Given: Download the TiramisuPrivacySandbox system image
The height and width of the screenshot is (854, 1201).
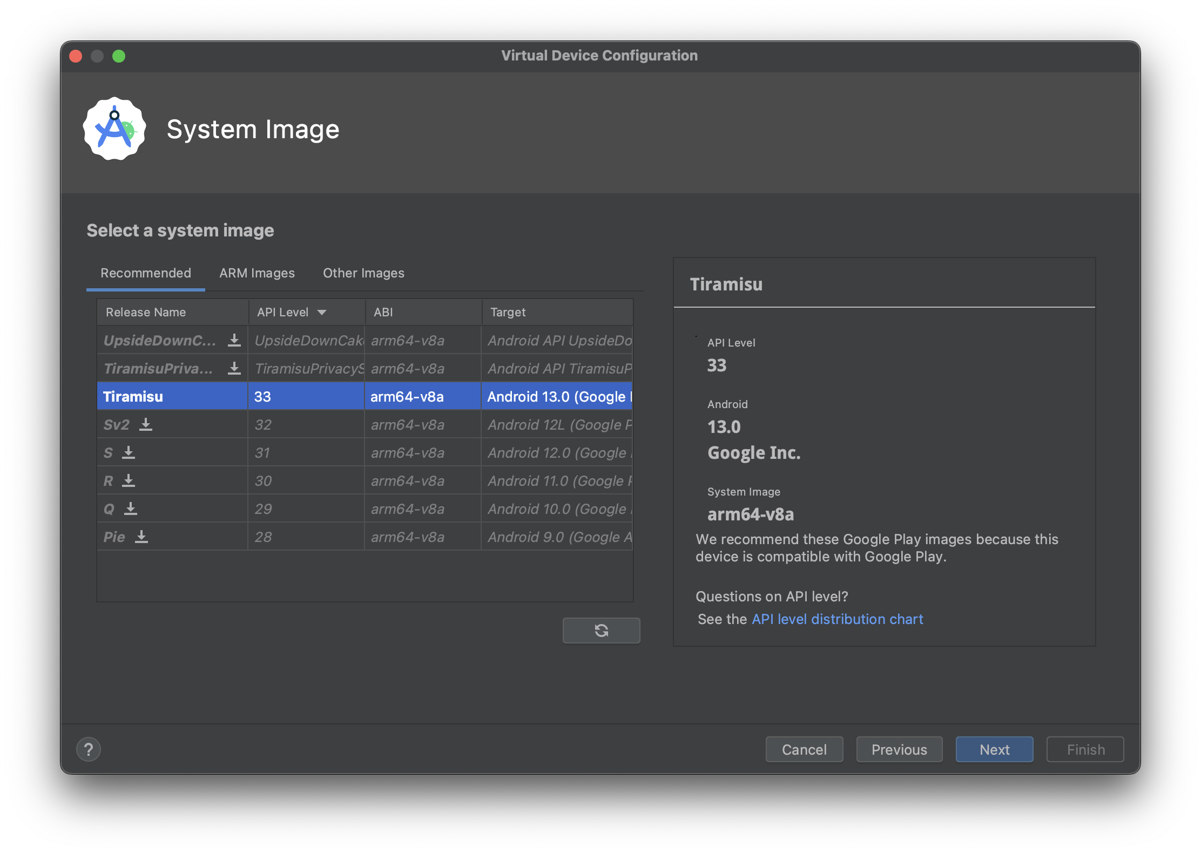Looking at the screenshot, I should click(x=234, y=368).
